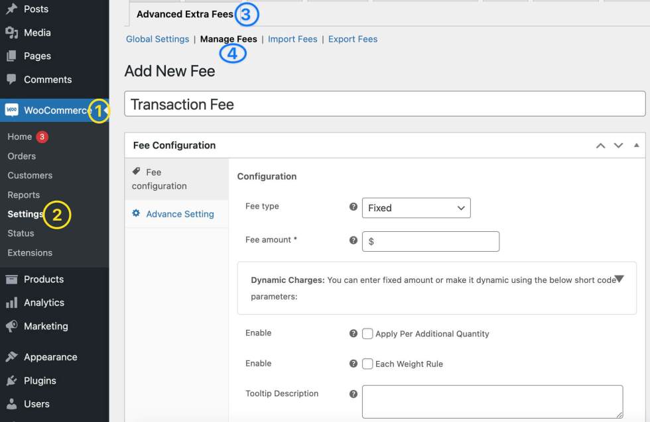The height and width of the screenshot is (422, 650).
Task: Click the Fee amount input field
Action: 430,241
